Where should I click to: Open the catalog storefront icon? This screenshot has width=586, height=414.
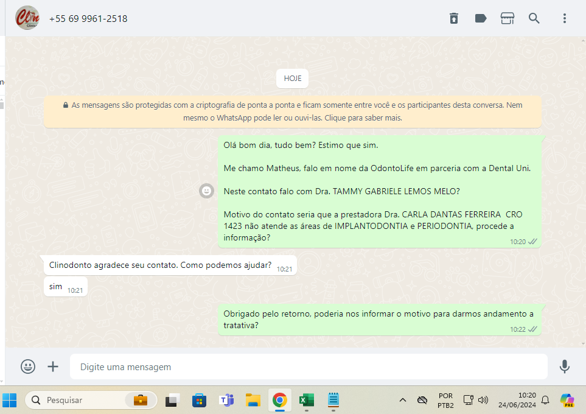pos(507,18)
